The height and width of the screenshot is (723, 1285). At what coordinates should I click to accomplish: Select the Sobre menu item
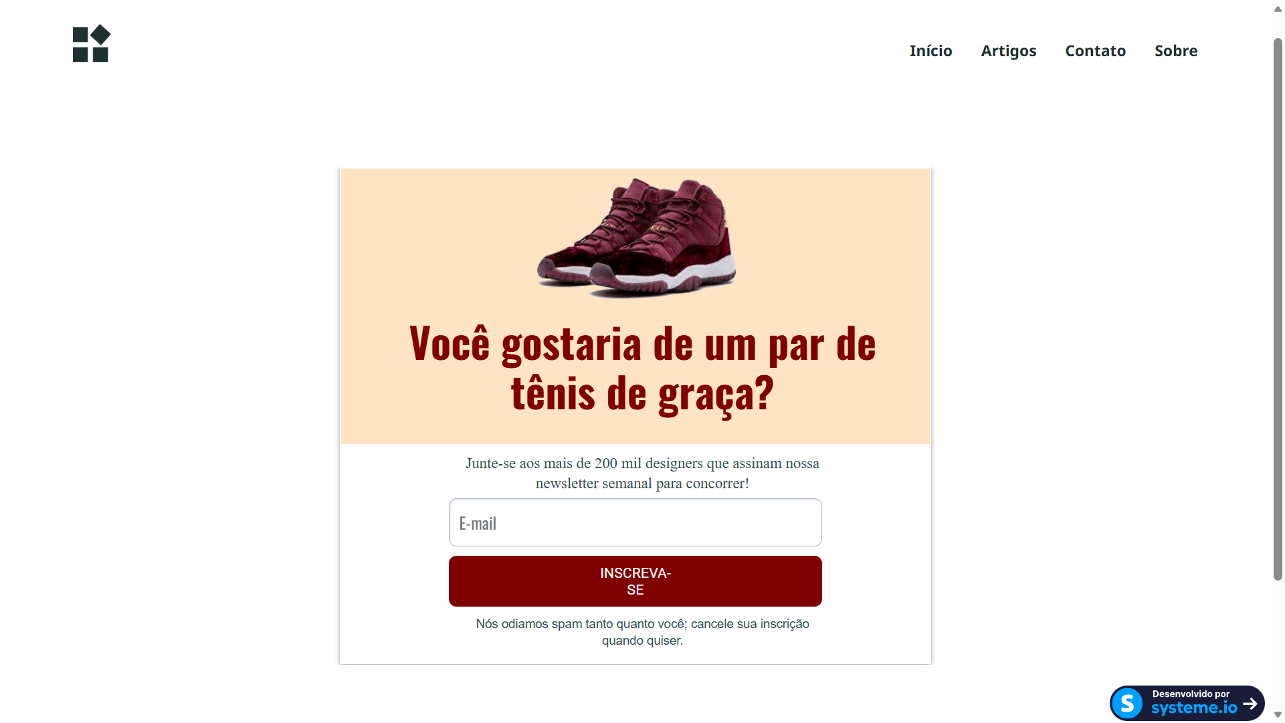pos(1175,51)
